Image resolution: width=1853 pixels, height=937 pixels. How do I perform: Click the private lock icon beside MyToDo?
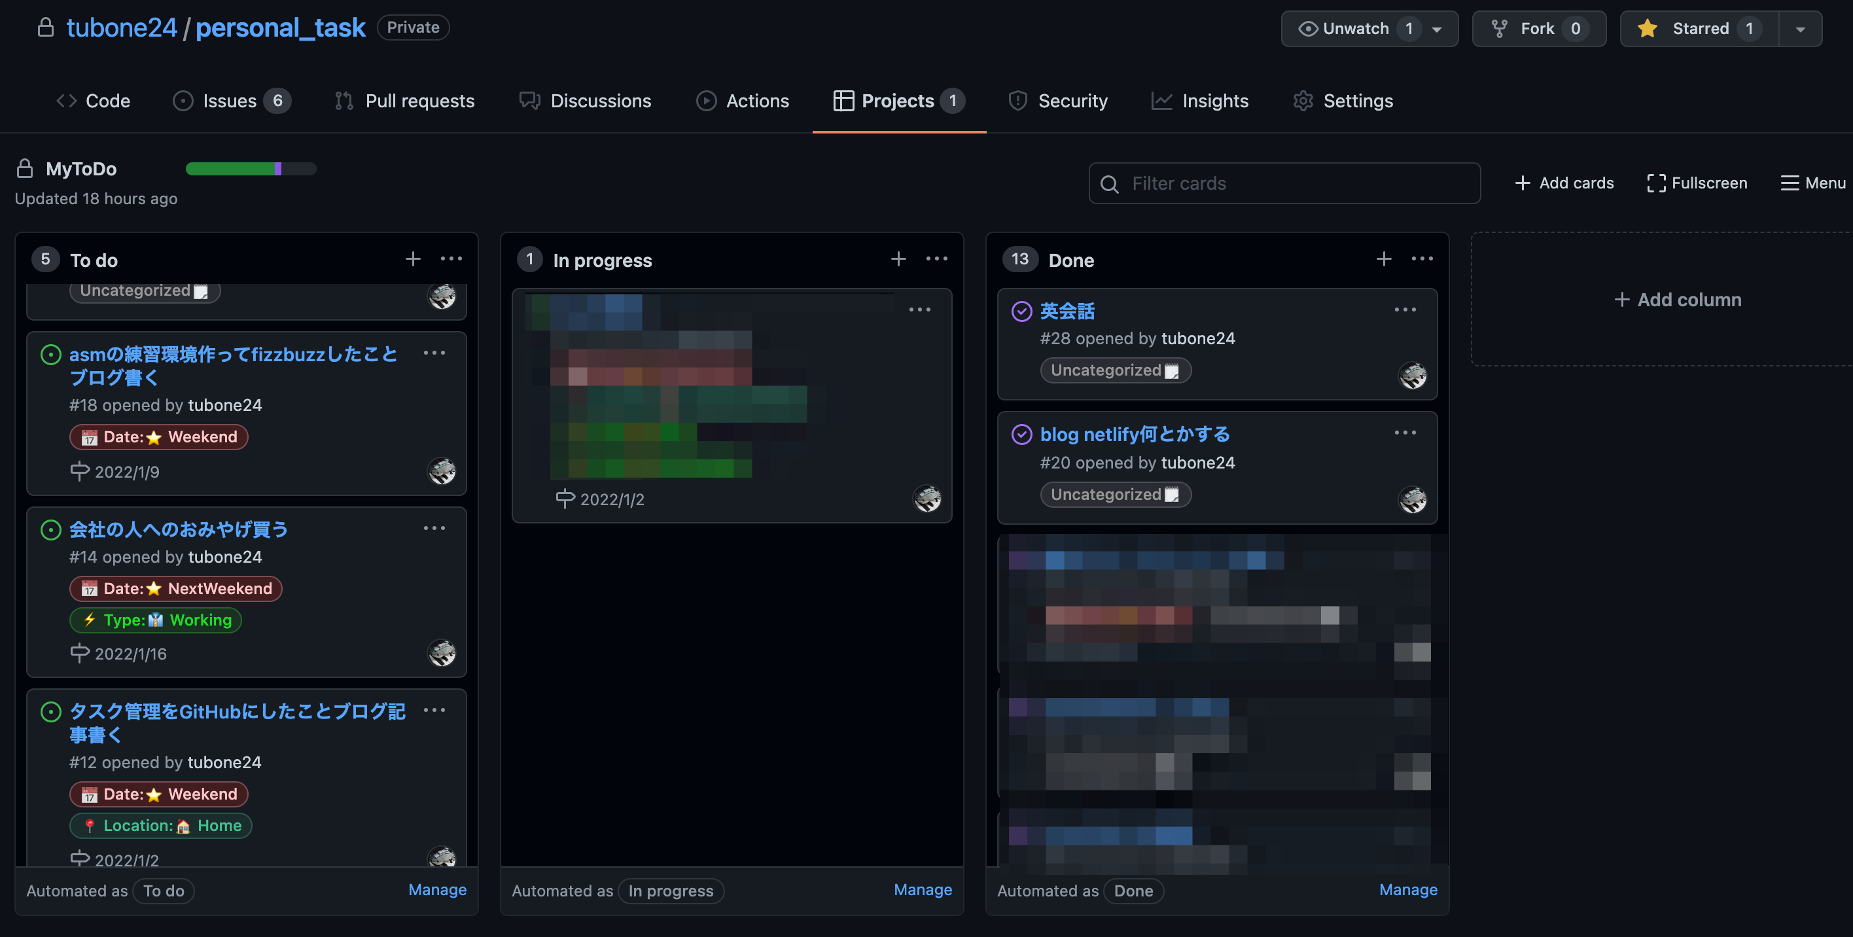tap(24, 168)
